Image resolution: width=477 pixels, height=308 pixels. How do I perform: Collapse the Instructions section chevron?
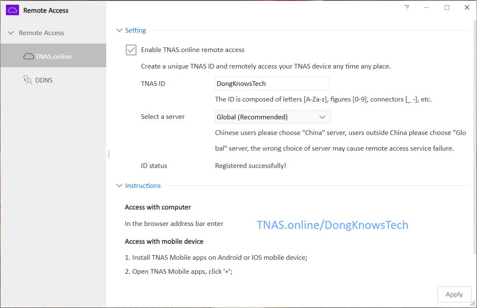click(119, 186)
